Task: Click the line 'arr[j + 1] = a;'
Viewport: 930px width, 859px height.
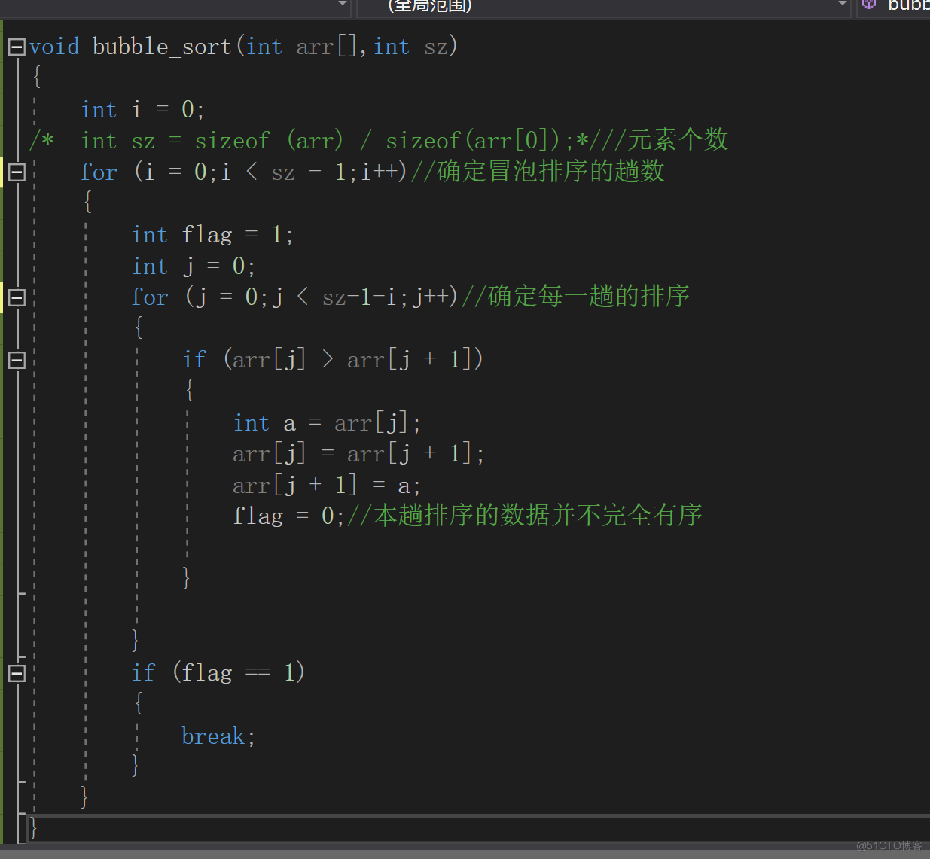Action: [x=327, y=486]
